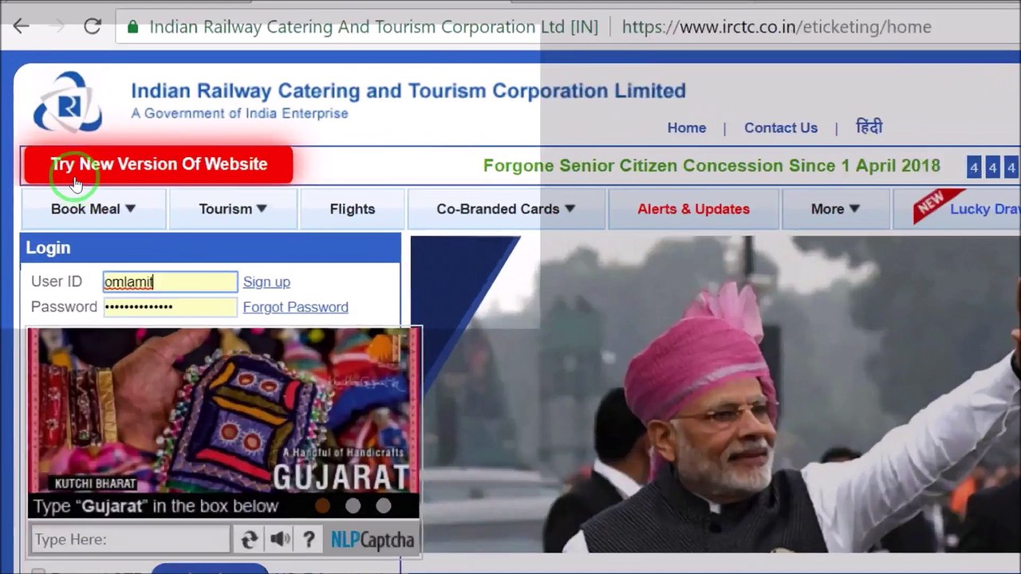Open captcha help question mark
This screenshot has height=574, width=1021.
[x=309, y=540]
